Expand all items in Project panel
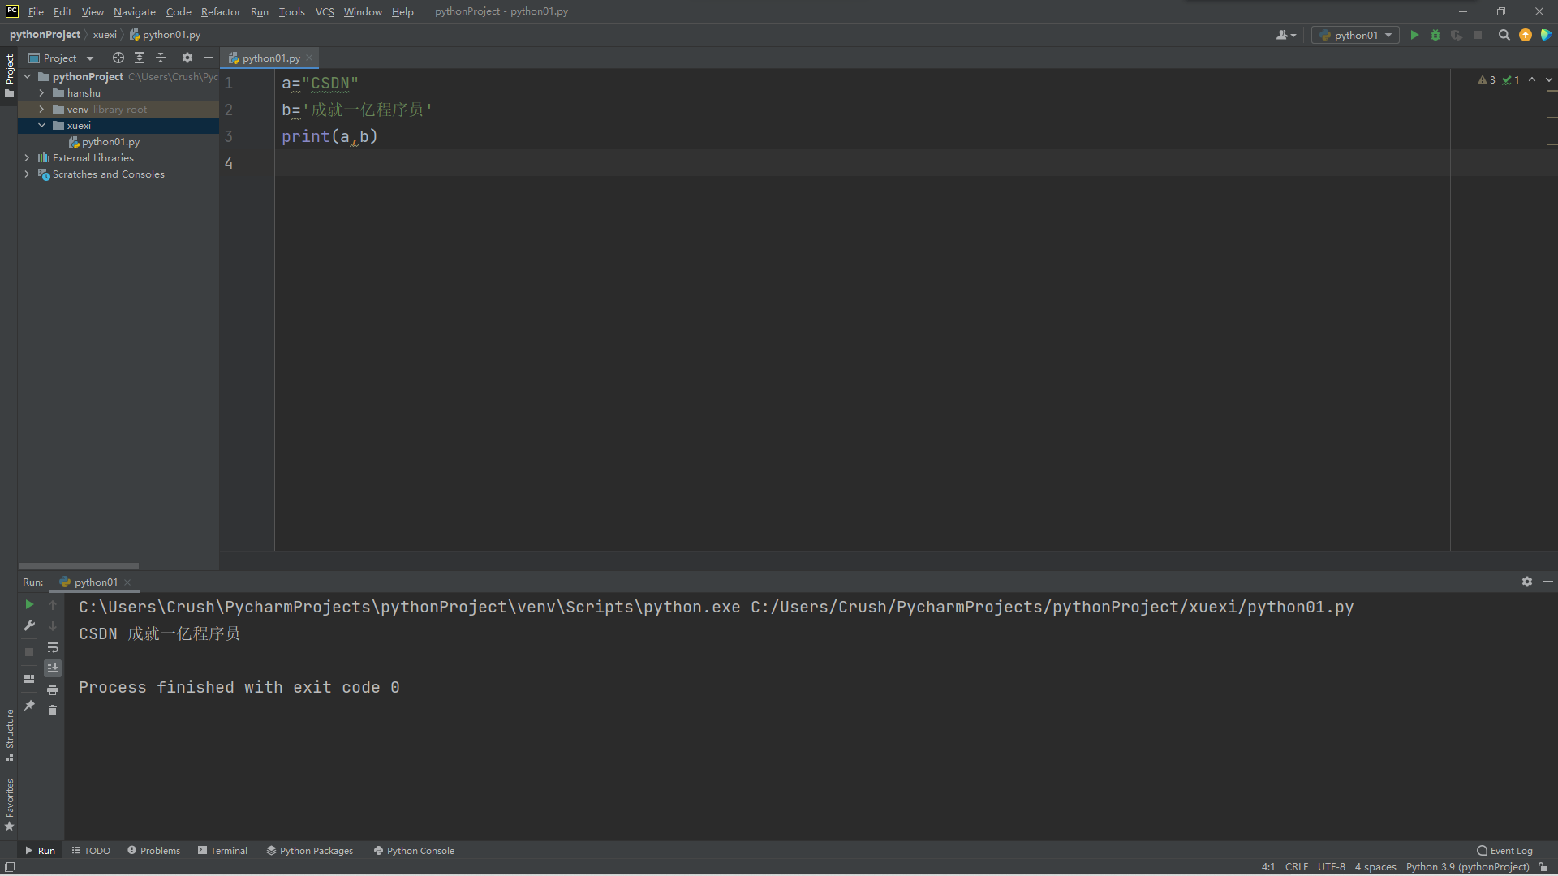Image resolution: width=1558 pixels, height=876 pixels. (140, 58)
